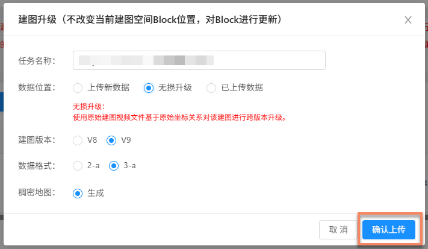Select the 无损升级 data location option
This screenshot has width=428, height=249.
point(148,87)
